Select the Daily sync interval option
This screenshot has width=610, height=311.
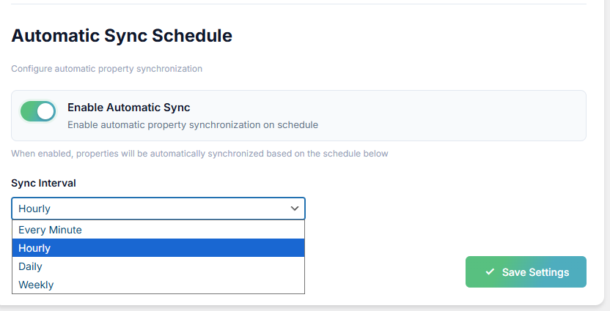[x=30, y=266]
